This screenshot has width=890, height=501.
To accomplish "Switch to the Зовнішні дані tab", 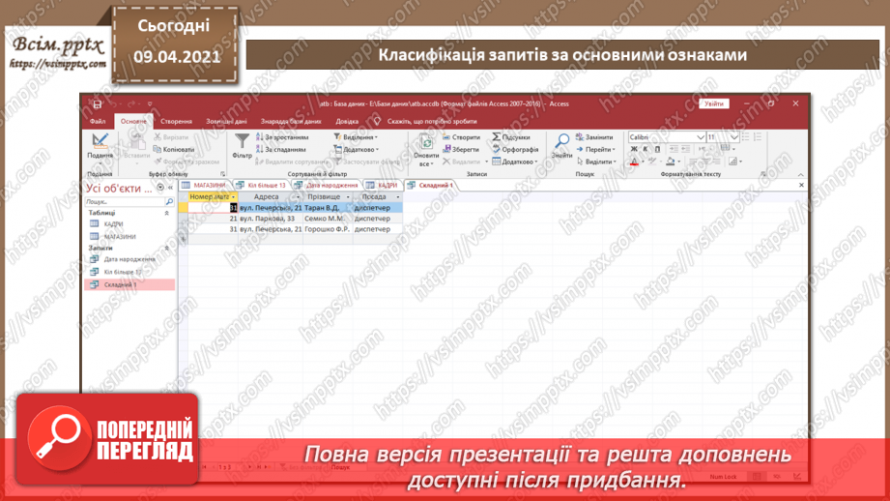I will pos(226,122).
